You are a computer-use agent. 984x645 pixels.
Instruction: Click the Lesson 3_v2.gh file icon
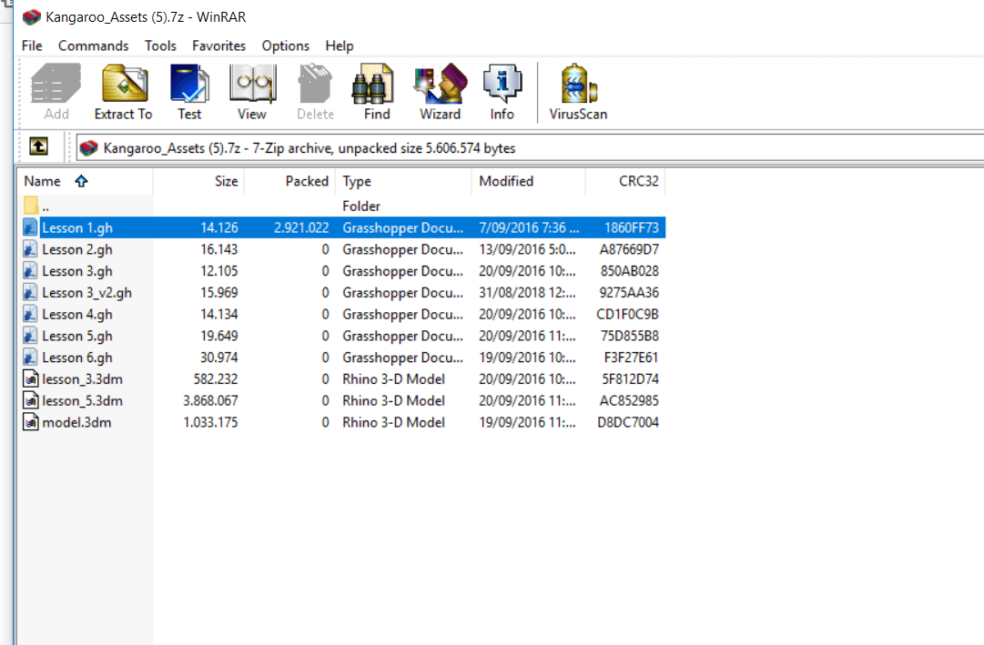(x=30, y=292)
